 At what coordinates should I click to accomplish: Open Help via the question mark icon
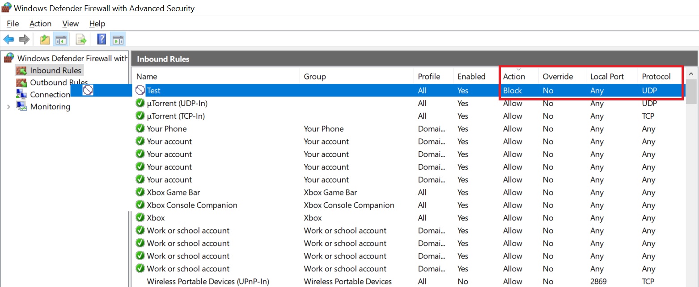click(x=102, y=40)
